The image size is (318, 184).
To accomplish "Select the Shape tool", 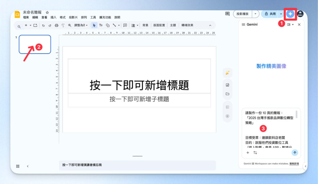I will pos(107,25).
